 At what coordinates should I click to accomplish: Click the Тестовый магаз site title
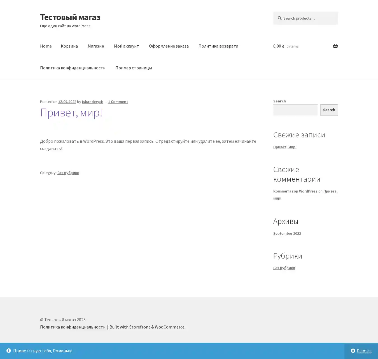[x=70, y=17]
